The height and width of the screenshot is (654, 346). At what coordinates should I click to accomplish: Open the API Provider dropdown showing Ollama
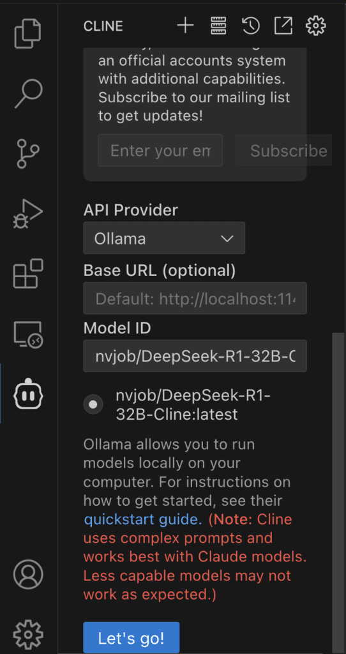click(164, 238)
